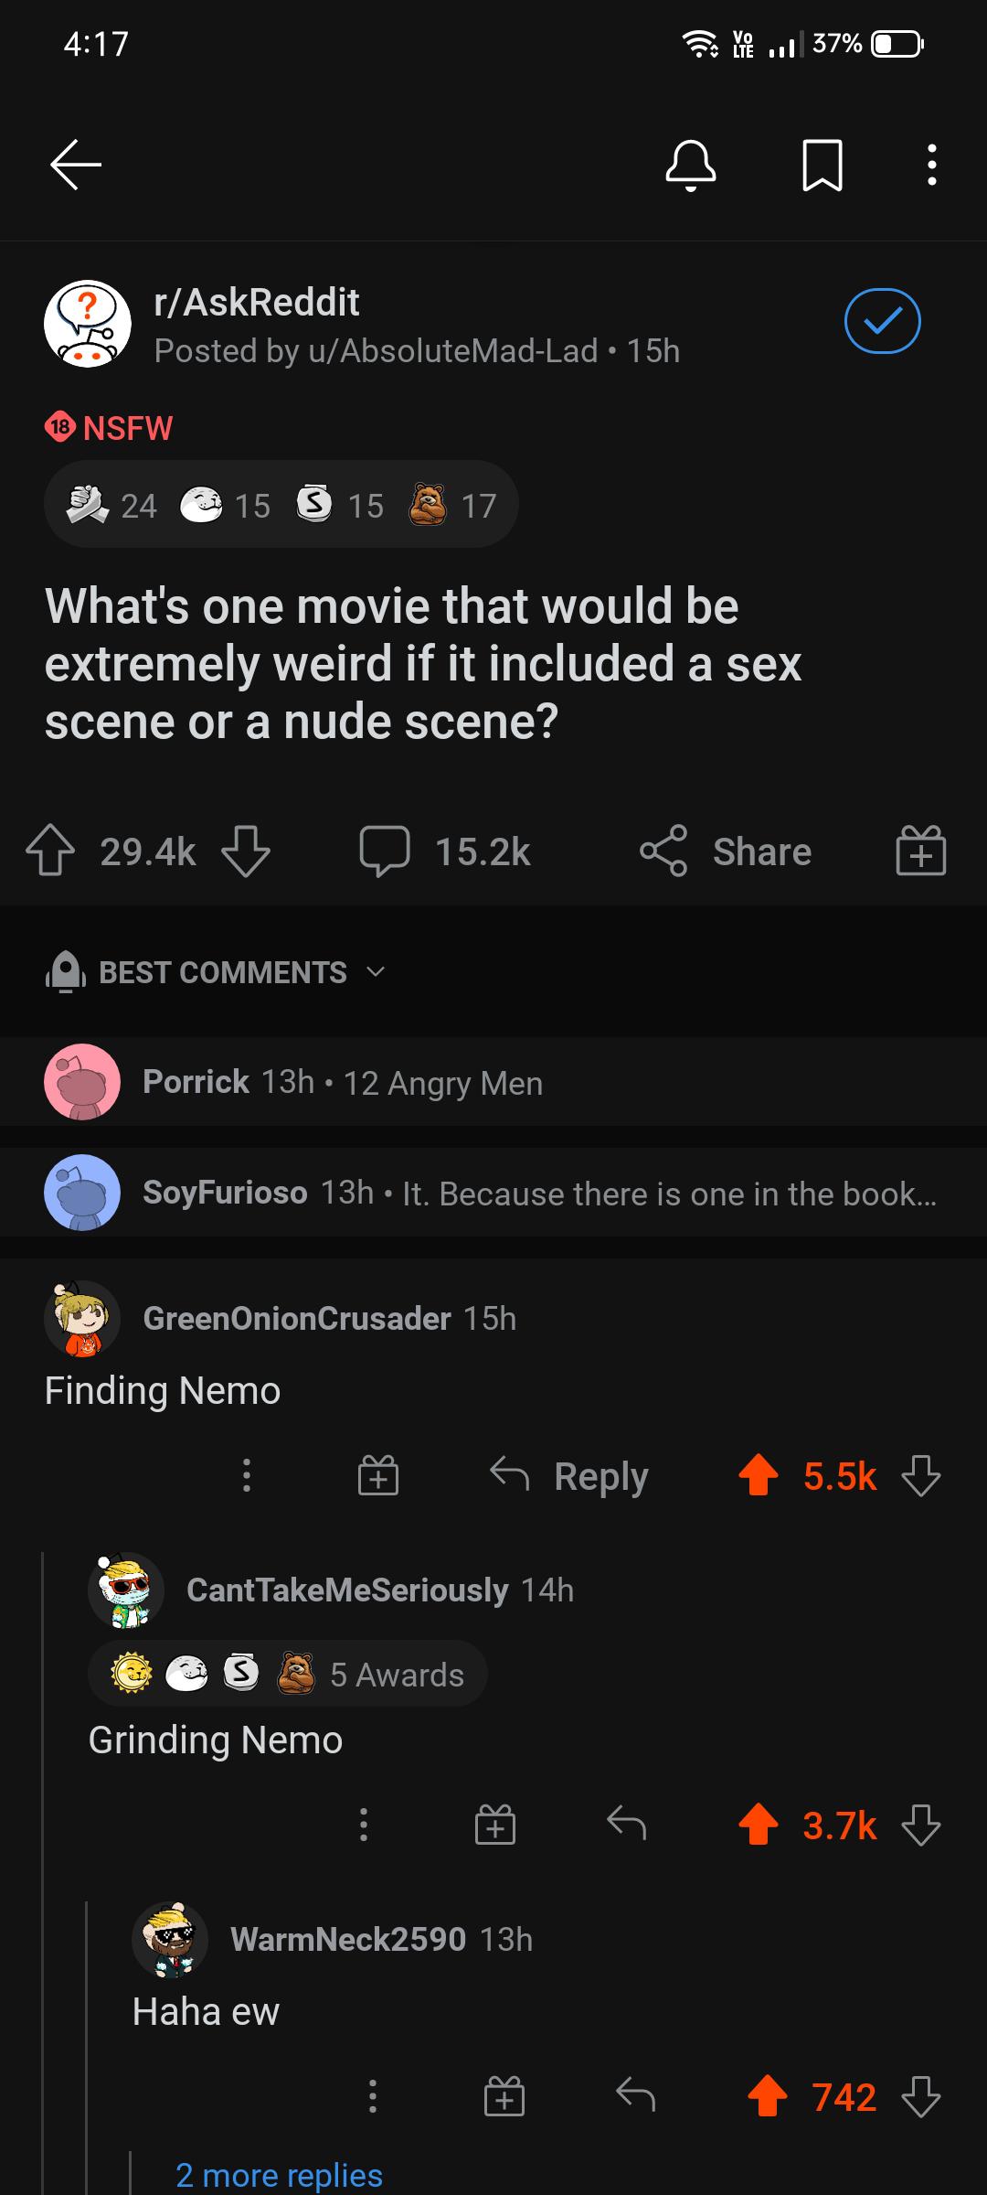Tap the NSFW tag
The height and width of the screenshot is (2195, 987).
pyautogui.click(x=110, y=427)
